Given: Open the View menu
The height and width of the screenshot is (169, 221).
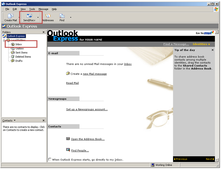Looking at the screenshot, I should tap(23, 9).
